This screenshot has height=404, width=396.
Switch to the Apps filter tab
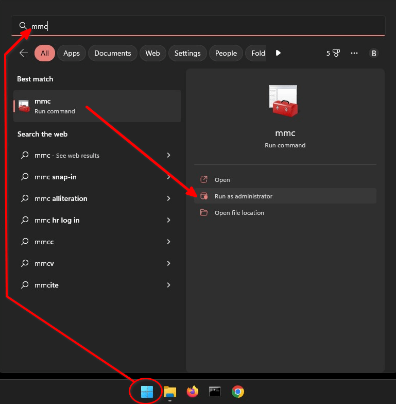pos(72,53)
